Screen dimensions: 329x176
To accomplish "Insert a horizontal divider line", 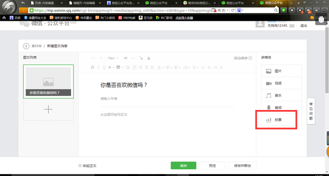I will point(133,58).
